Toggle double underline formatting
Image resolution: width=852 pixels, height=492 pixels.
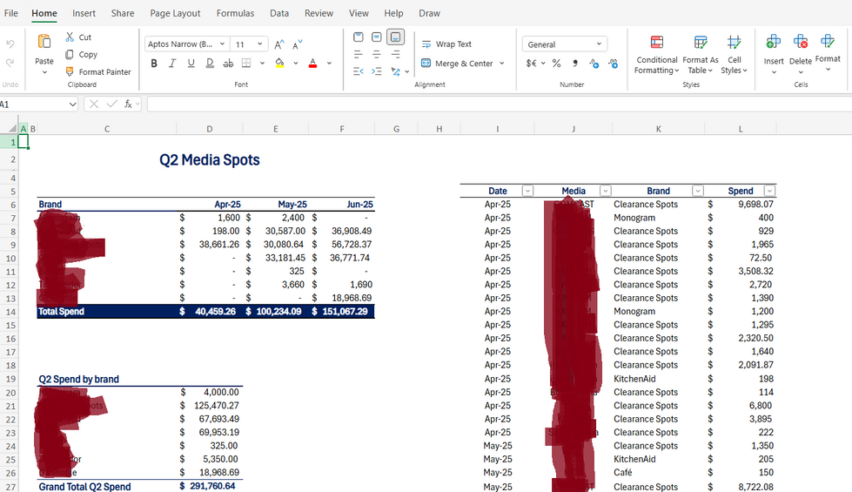coord(210,63)
